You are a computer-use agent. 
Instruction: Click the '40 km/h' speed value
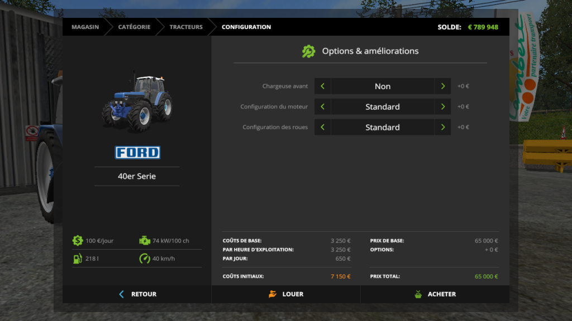coord(164,259)
